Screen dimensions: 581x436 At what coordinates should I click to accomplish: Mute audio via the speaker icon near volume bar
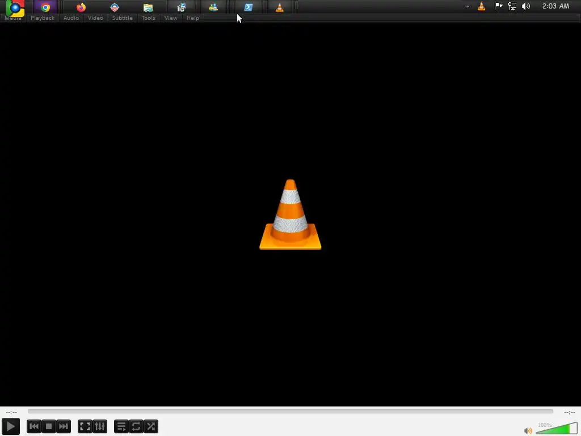(528, 430)
